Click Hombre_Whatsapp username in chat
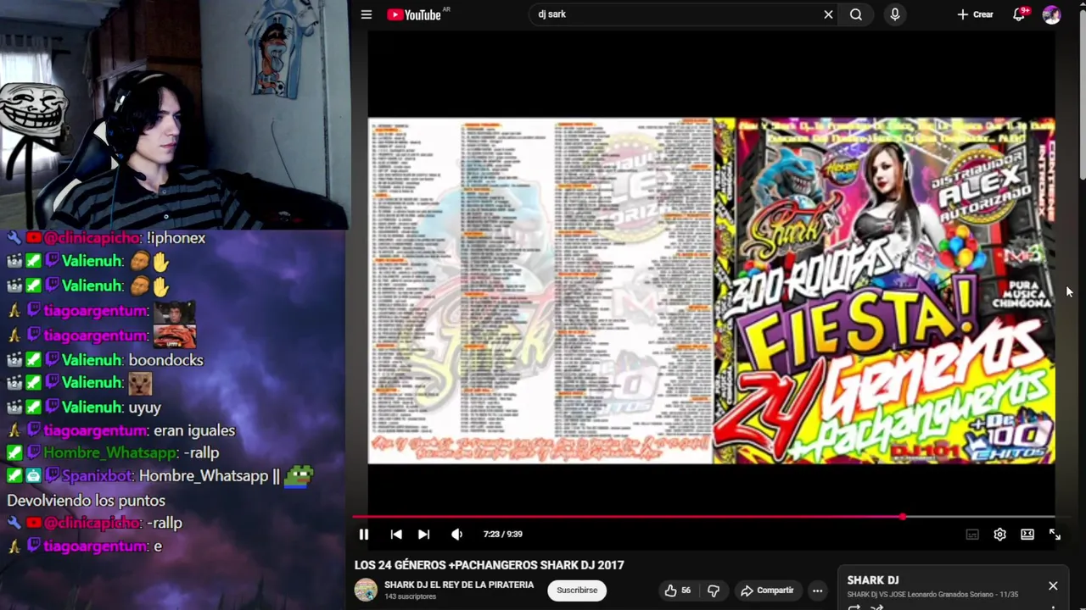The height and width of the screenshot is (610, 1086). coord(110,453)
